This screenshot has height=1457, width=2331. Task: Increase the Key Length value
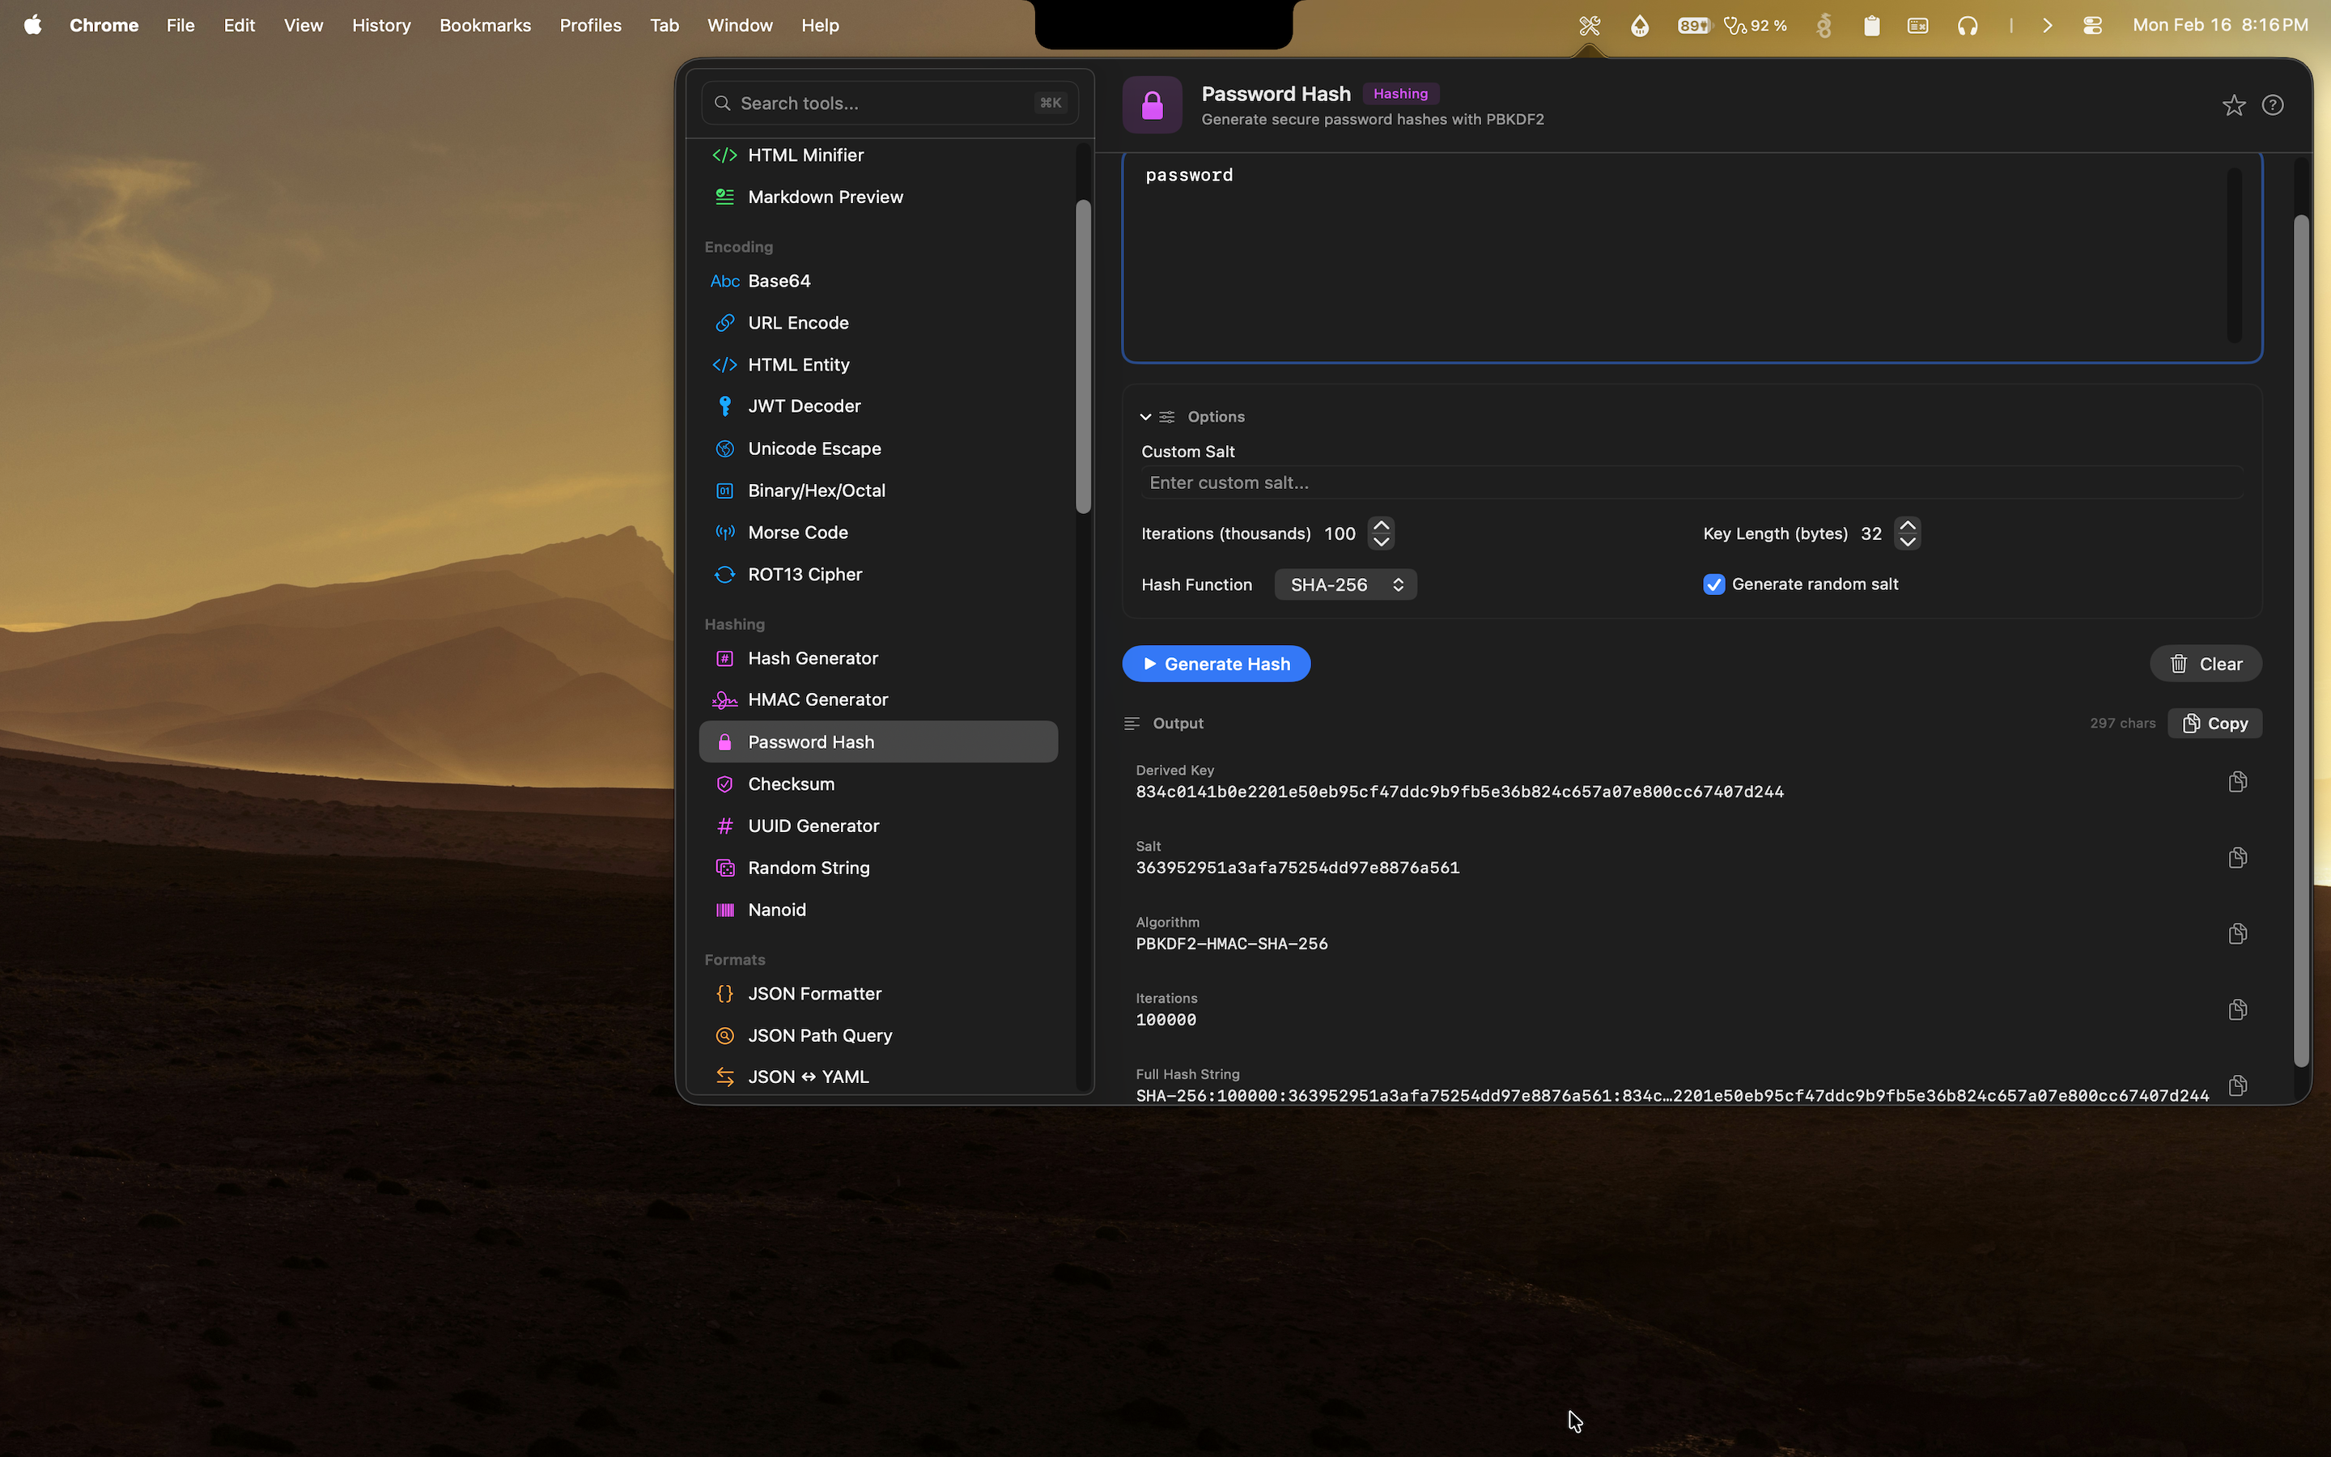[x=1907, y=526]
